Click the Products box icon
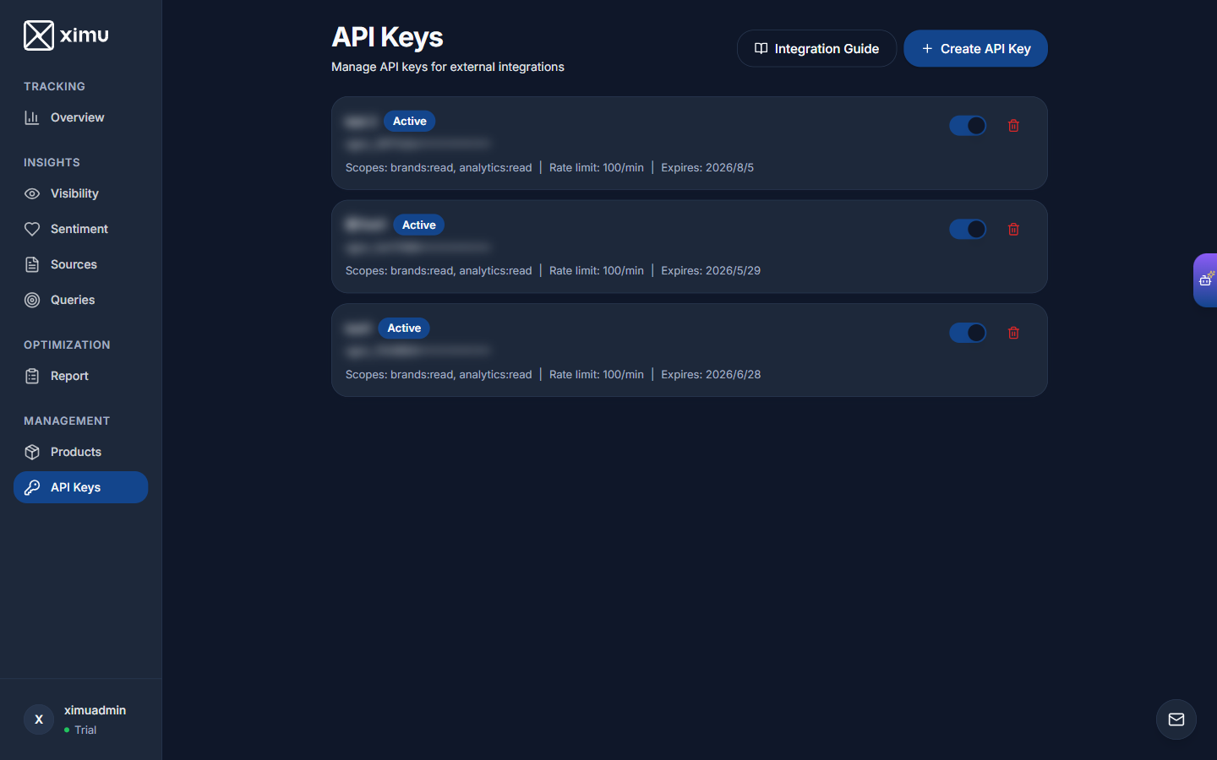This screenshot has height=760, width=1217. point(32,452)
